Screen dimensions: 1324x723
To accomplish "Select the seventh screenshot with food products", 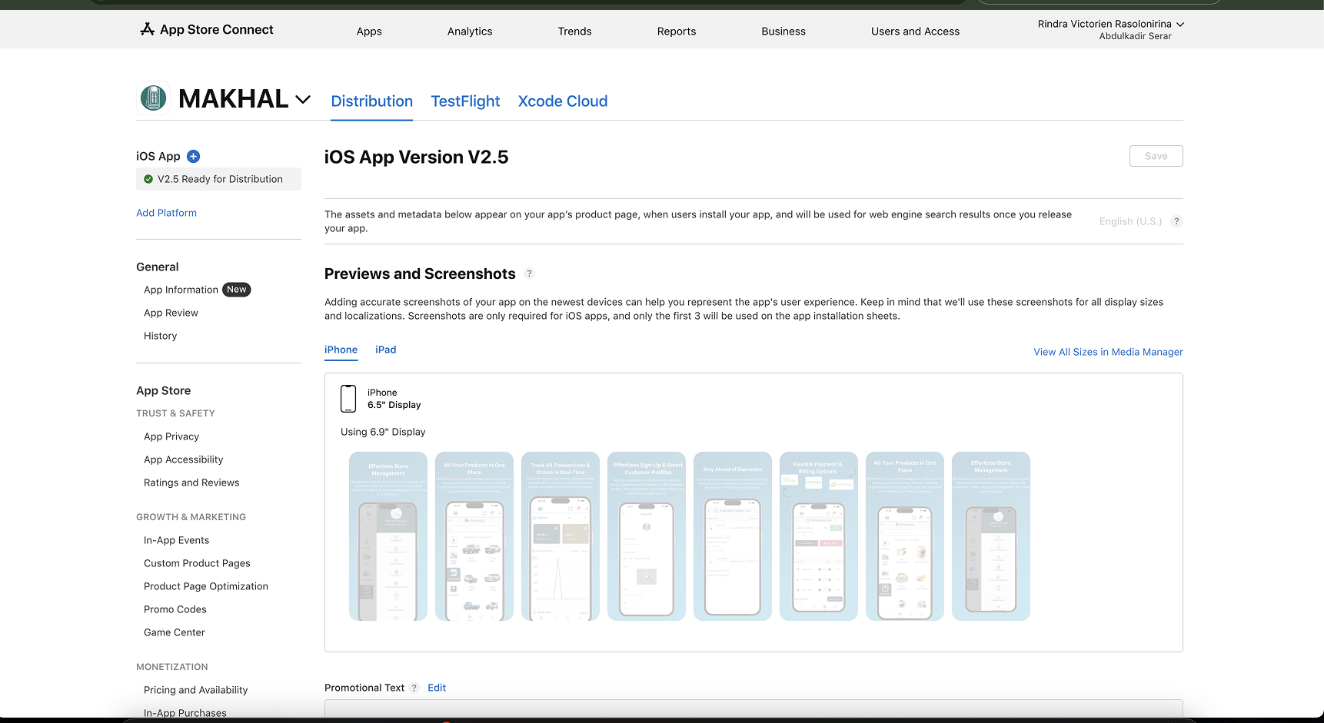I will pos(905,536).
